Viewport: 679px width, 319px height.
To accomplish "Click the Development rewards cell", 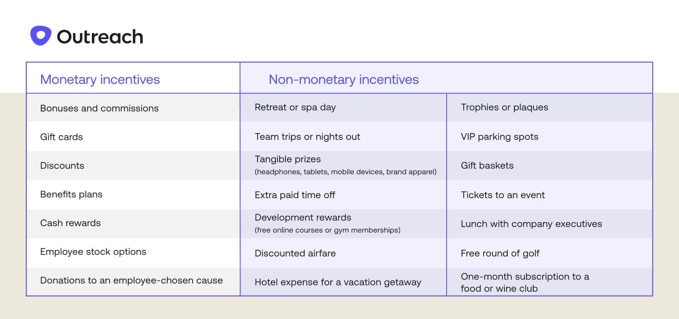I will pos(303,217).
